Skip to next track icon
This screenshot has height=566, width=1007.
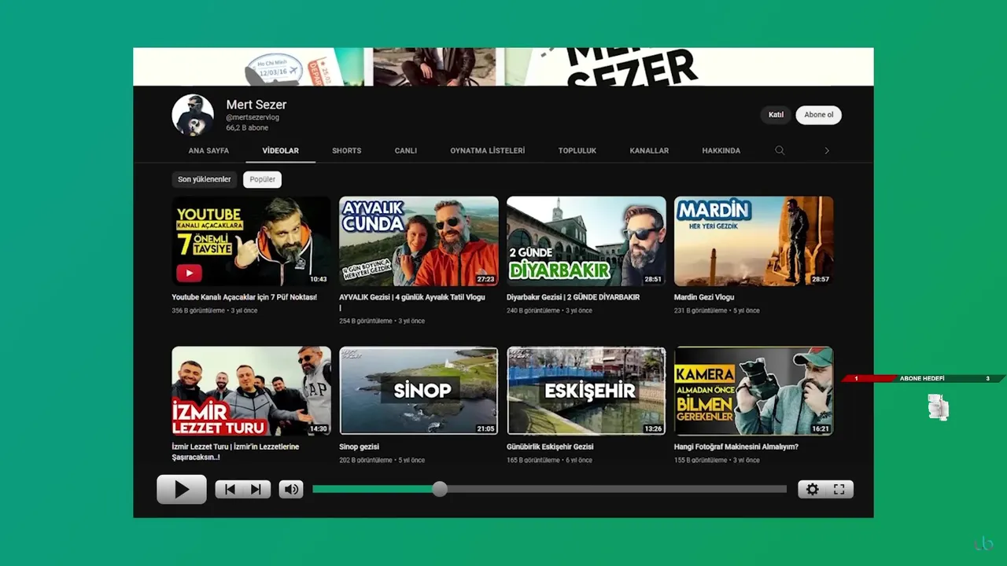(x=256, y=489)
